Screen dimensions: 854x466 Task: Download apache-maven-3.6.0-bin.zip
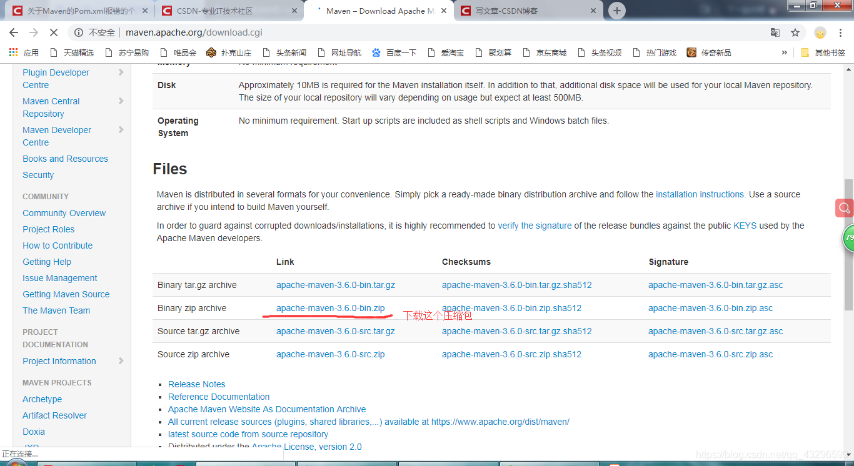point(330,308)
